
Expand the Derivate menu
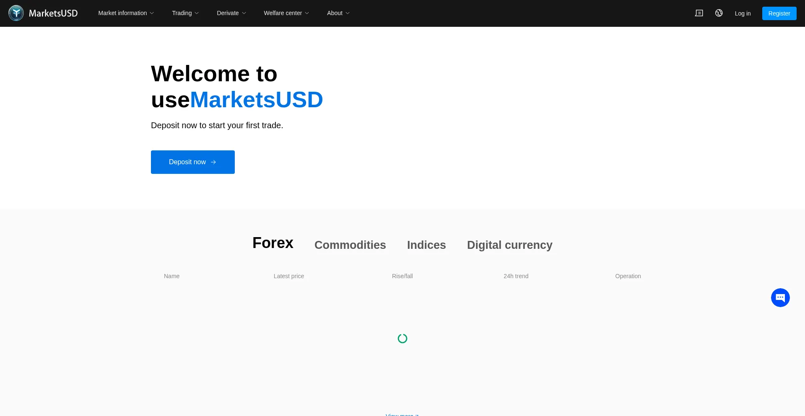231,13
